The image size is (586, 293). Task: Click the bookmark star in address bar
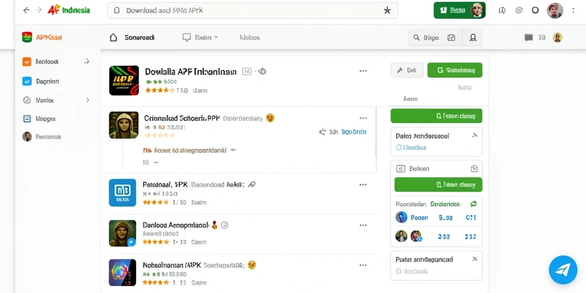coord(387,10)
